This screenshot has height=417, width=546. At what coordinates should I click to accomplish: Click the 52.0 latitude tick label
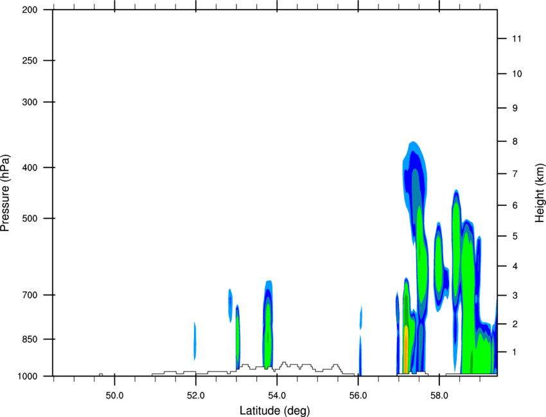pyautogui.click(x=196, y=396)
